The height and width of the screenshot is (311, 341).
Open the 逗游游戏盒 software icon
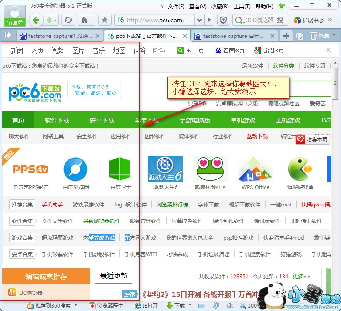(300, 169)
